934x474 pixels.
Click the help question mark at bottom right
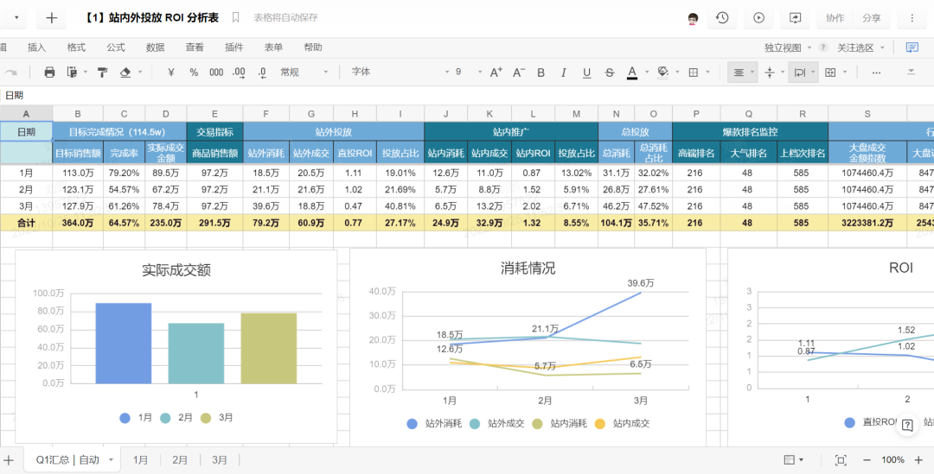pyautogui.click(x=907, y=425)
